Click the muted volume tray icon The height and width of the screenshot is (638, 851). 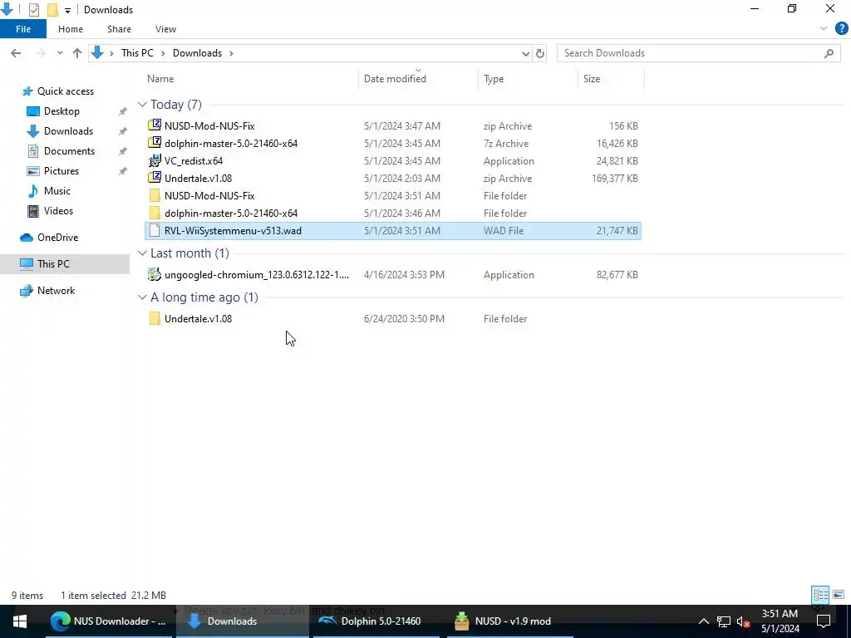click(x=744, y=621)
